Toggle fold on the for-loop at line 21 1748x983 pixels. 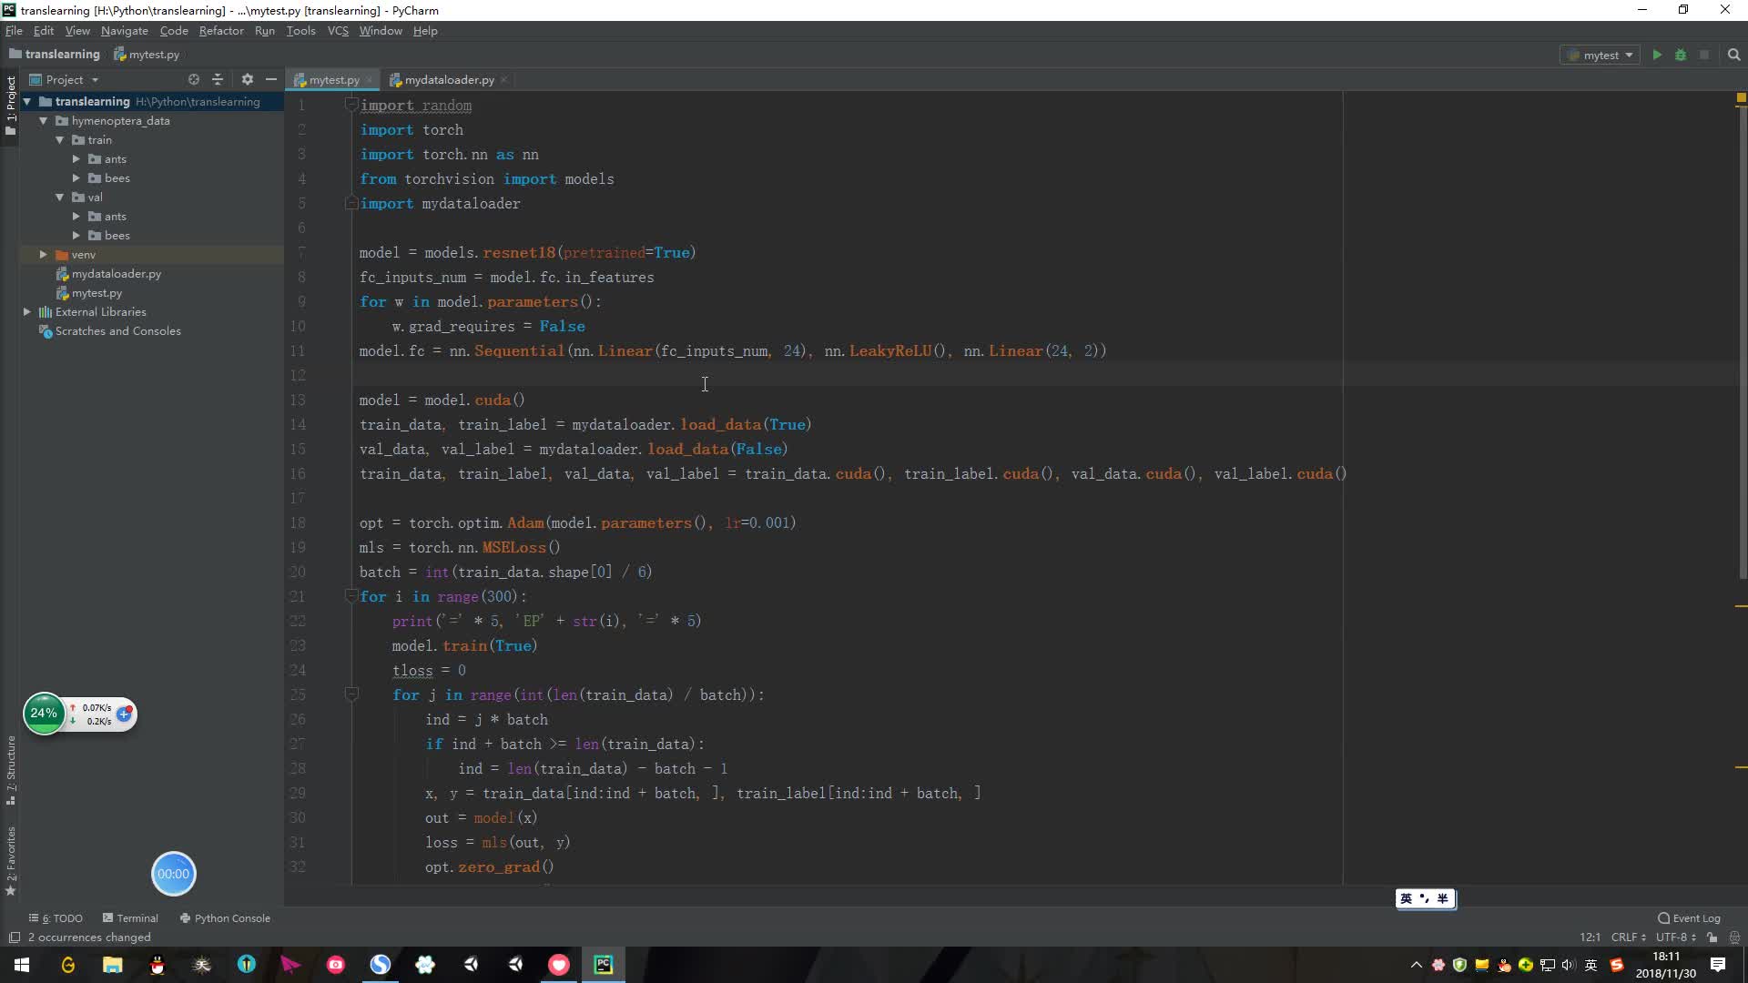pyautogui.click(x=351, y=596)
